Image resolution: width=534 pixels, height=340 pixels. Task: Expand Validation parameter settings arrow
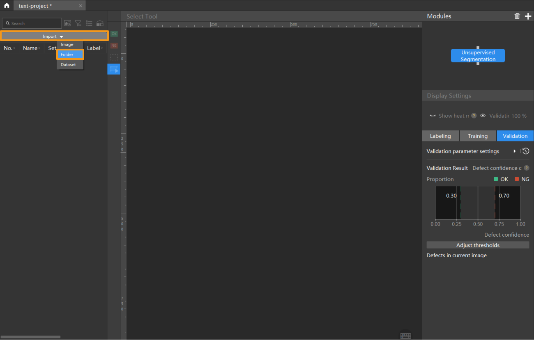pos(515,151)
